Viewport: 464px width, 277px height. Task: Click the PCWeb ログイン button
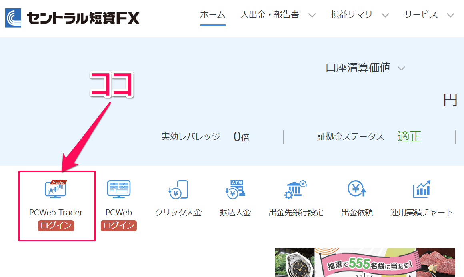118,226
